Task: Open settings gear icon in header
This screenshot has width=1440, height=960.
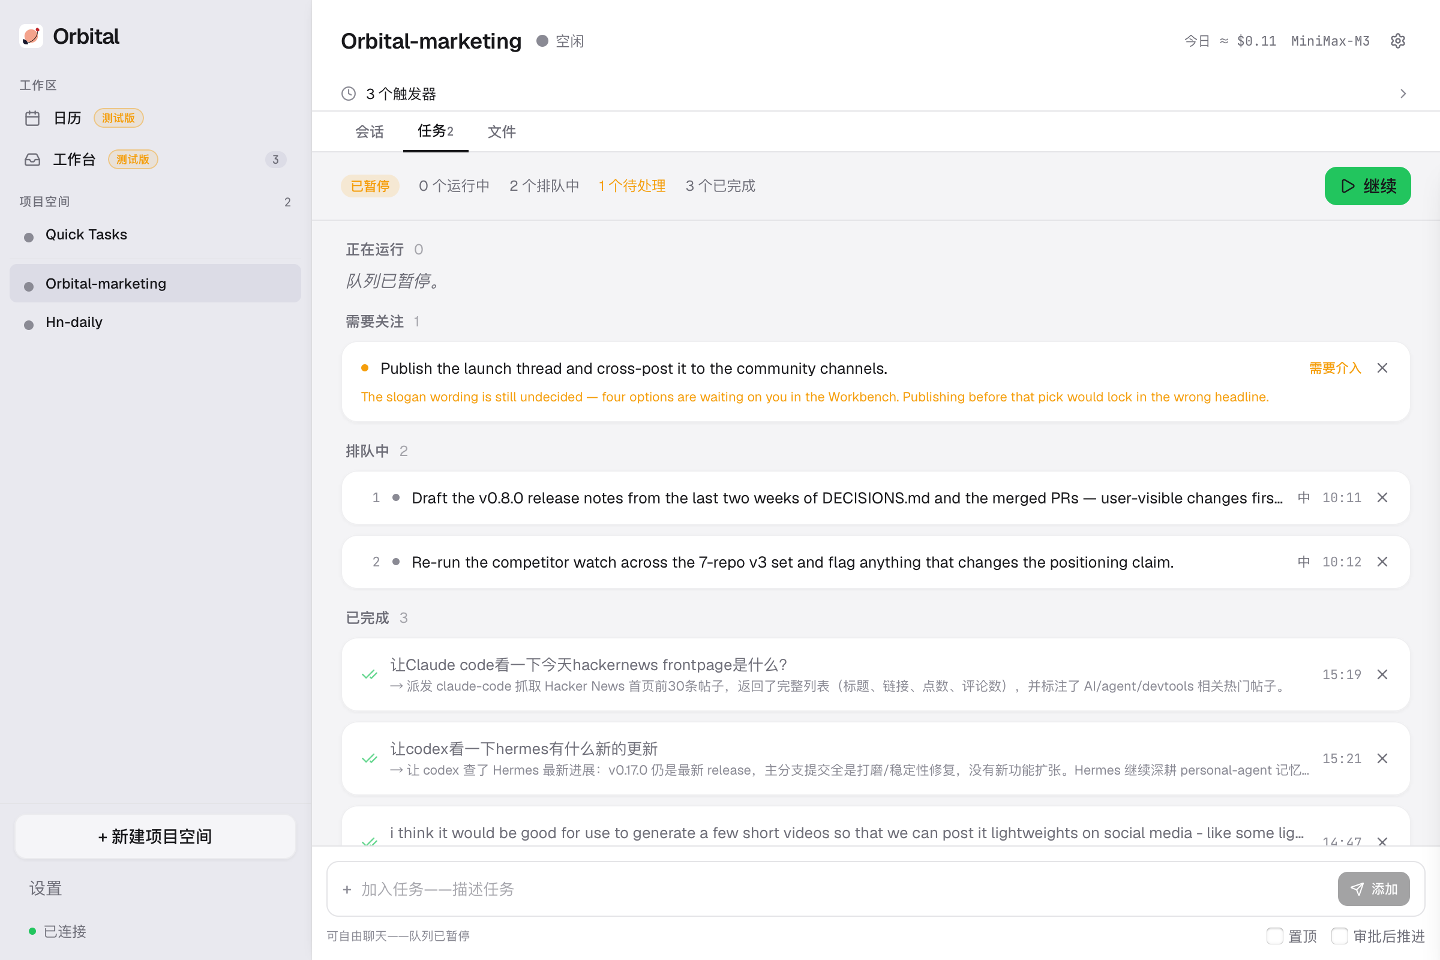Action: tap(1398, 41)
